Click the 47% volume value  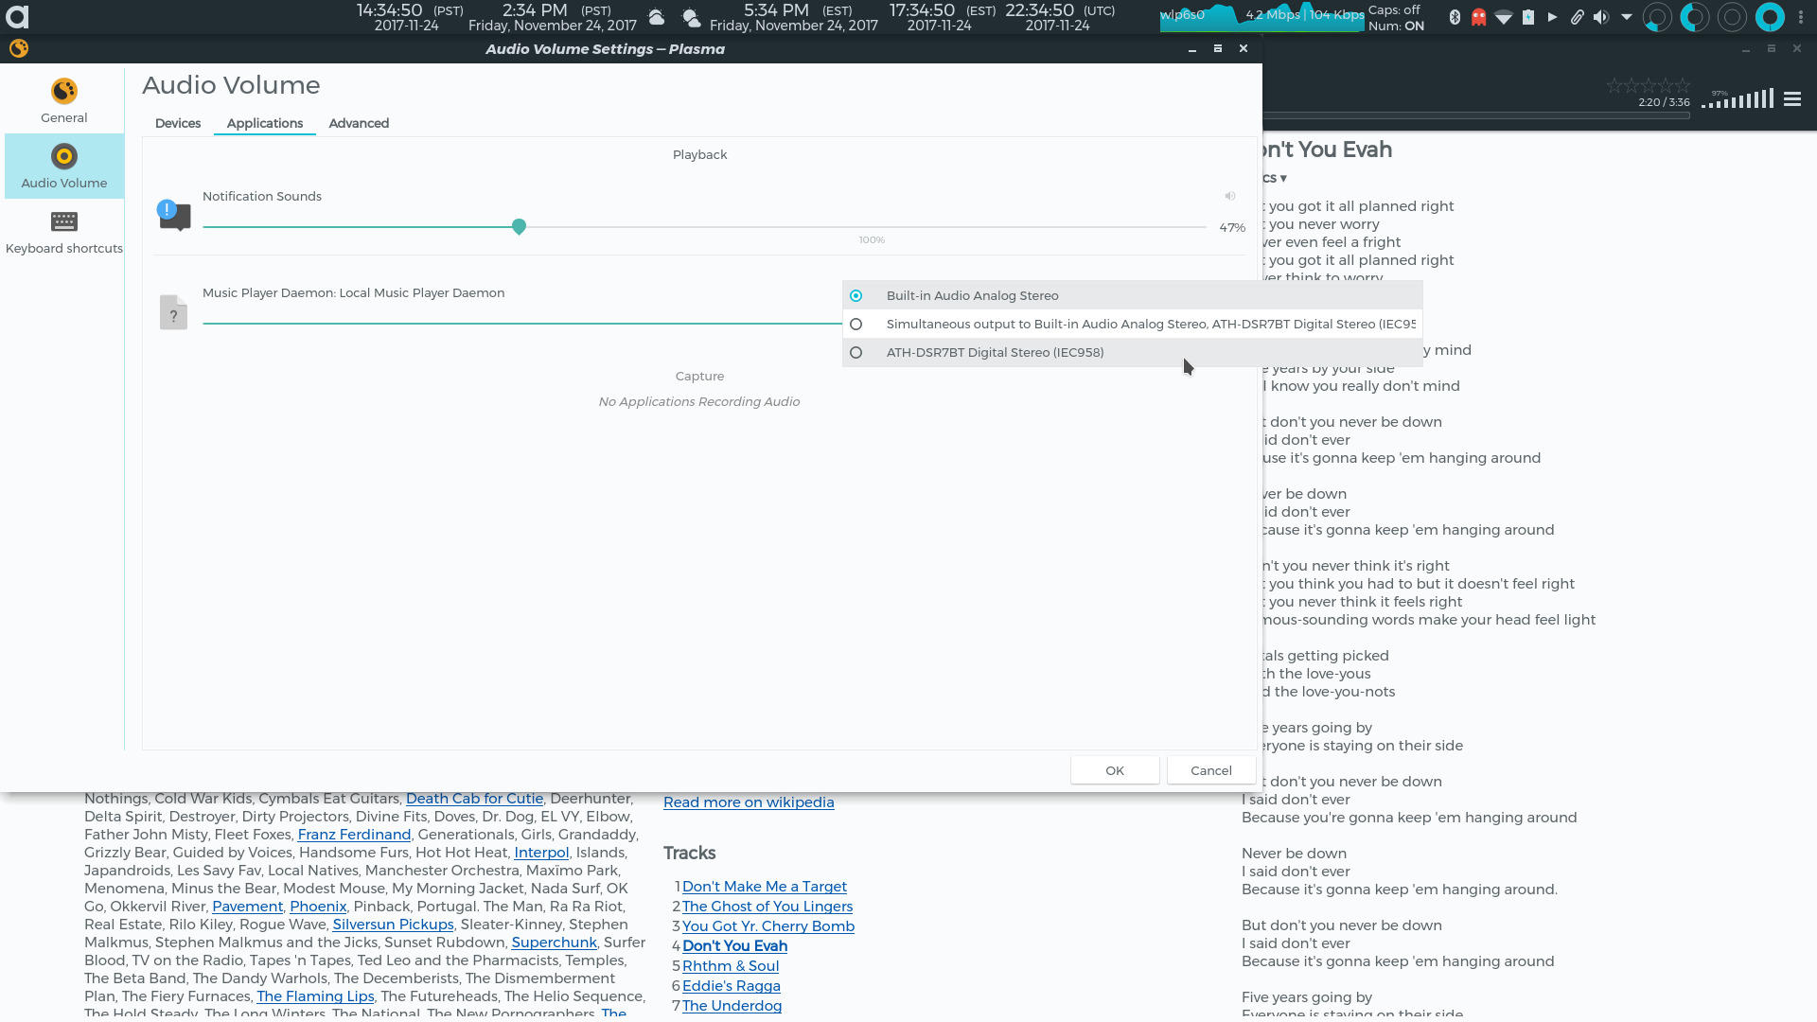click(x=1232, y=227)
